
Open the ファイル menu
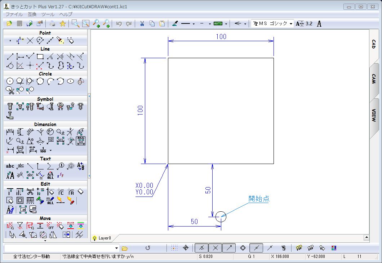pyautogui.click(x=14, y=14)
